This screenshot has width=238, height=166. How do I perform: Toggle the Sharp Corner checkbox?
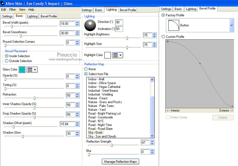point(167,117)
